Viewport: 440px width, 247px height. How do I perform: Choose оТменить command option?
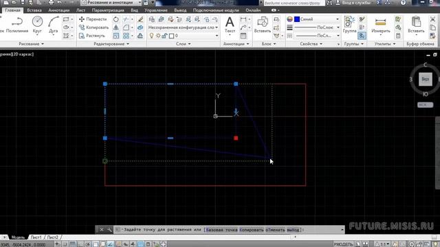click(x=275, y=230)
